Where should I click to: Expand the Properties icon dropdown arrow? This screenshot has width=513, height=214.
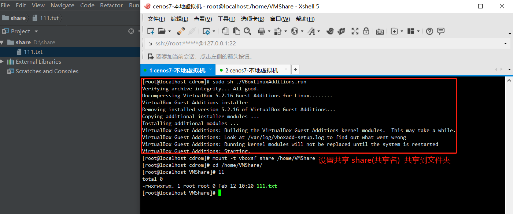click(x=214, y=31)
